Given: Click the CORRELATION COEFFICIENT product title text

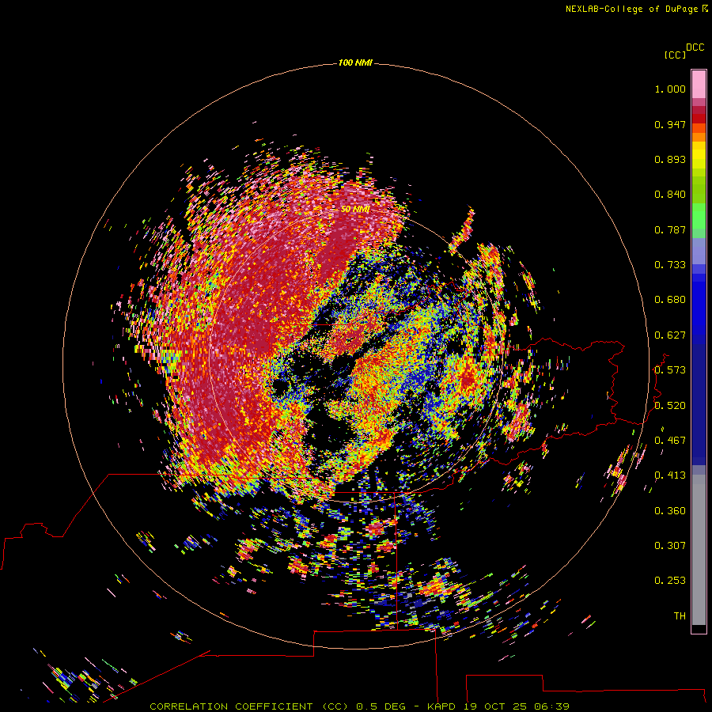Looking at the screenshot, I should pos(231,706).
